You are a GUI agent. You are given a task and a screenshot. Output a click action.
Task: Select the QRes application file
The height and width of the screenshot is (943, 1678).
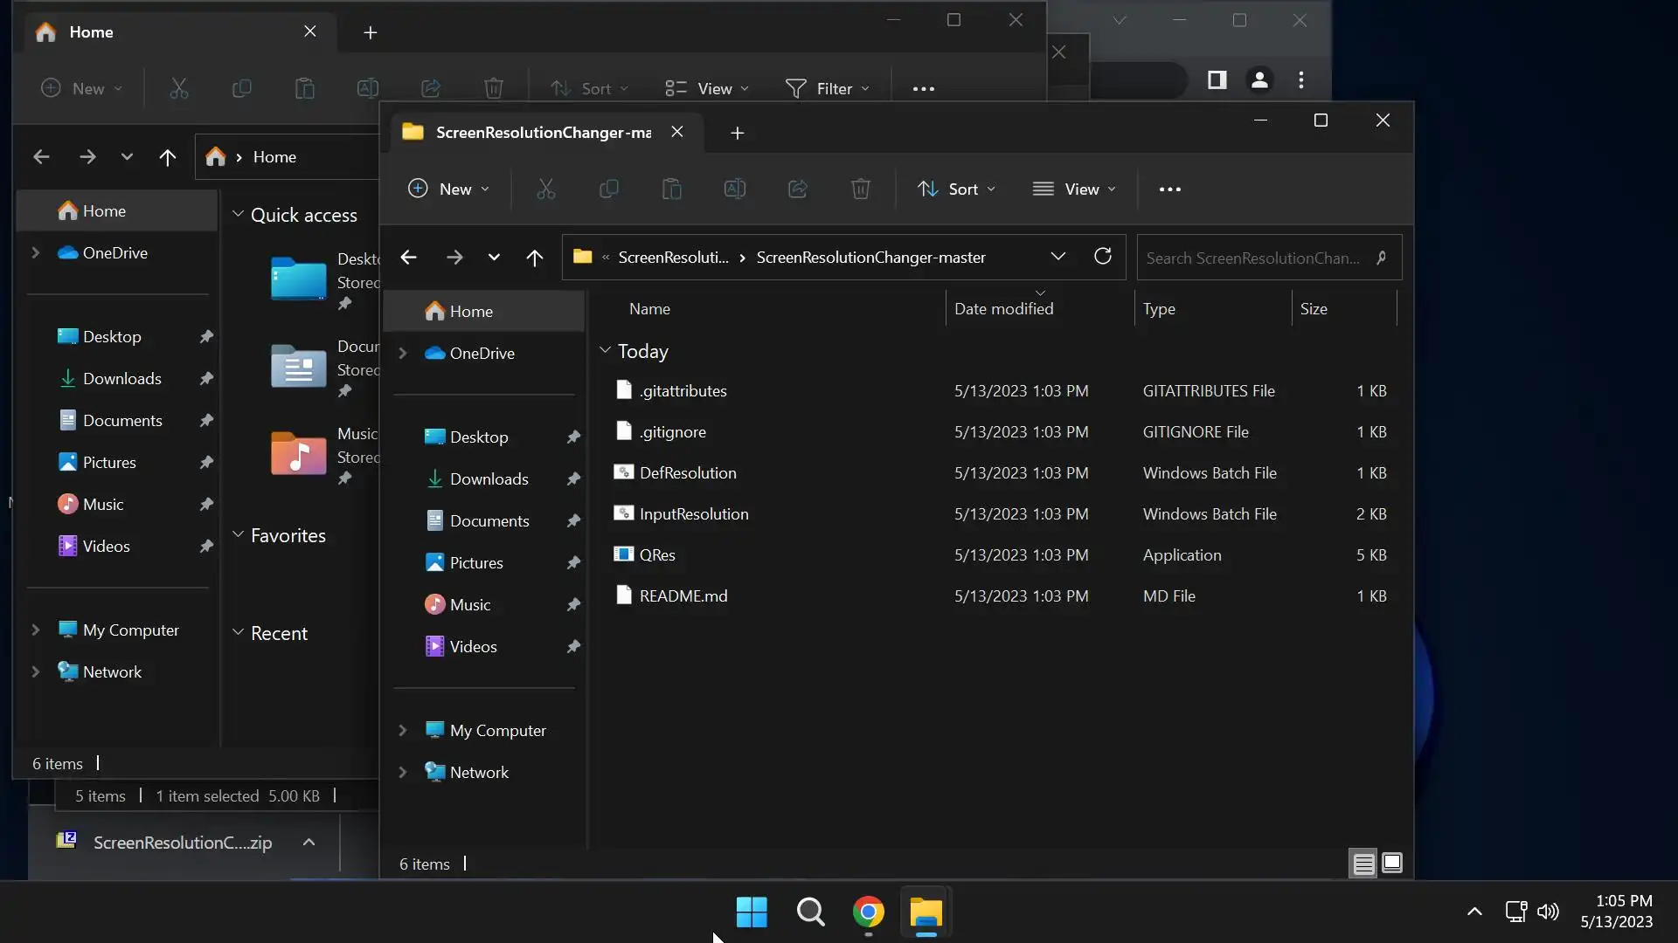pyautogui.click(x=657, y=555)
